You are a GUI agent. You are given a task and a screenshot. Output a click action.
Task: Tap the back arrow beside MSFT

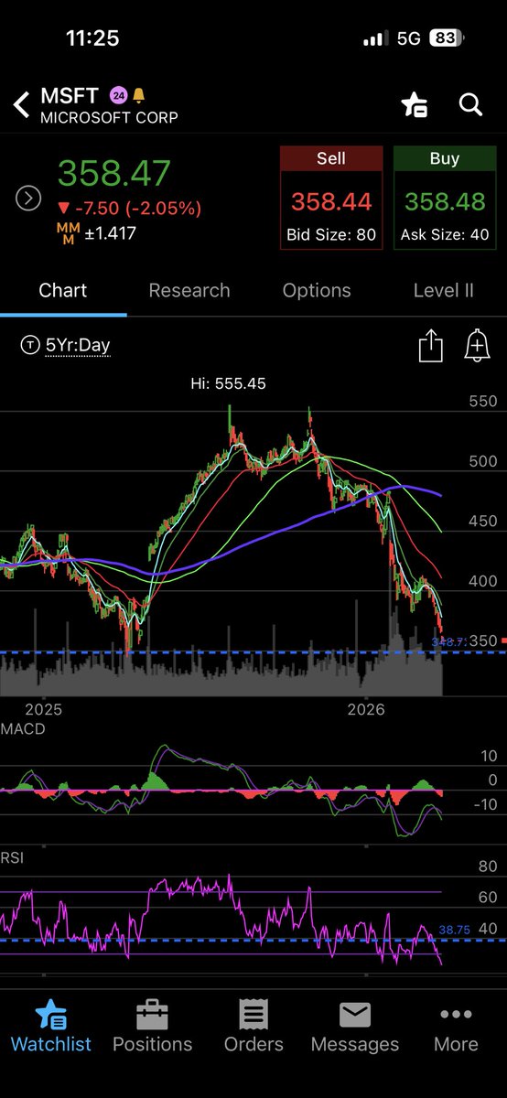(x=21, y=104)
